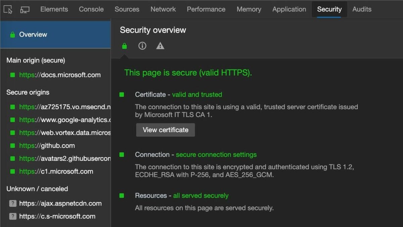
Task: Click the 'all served securely' status text
Action: (201, 196)
